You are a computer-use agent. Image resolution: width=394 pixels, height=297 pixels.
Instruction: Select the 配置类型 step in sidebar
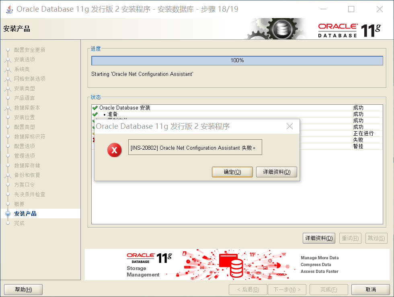point(25,127)
